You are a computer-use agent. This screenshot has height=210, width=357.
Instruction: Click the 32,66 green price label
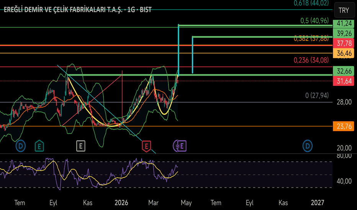click(x=344, y=71)
